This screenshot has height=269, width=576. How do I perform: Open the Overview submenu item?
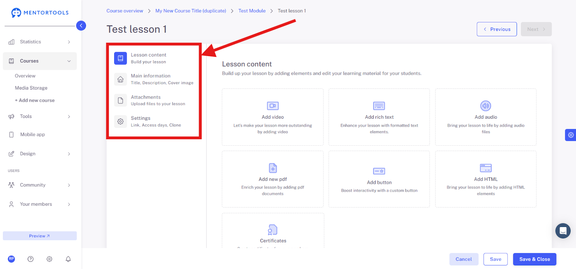coord(25,76)
